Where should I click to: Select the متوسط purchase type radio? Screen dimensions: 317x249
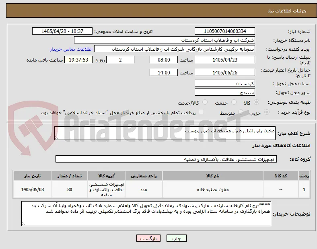[241, 112]
